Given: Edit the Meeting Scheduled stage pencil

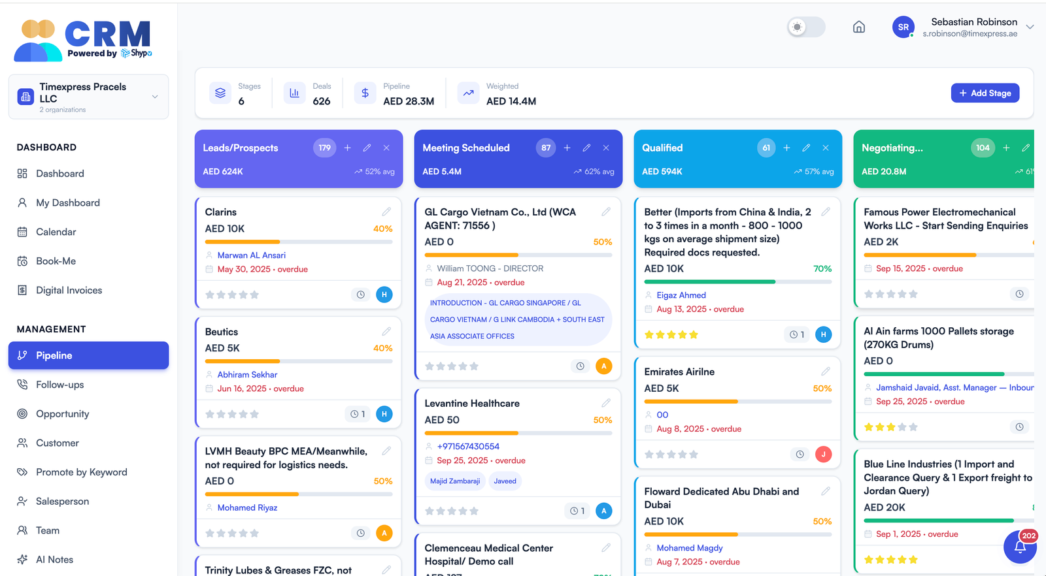Looking at the screenshot, I should [587, 148].
